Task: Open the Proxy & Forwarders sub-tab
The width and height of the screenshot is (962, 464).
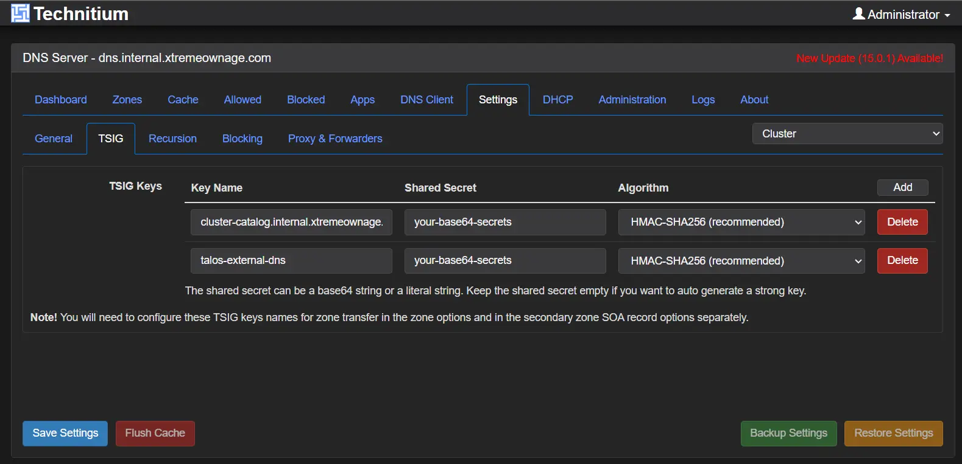Action: pos(335,139)
